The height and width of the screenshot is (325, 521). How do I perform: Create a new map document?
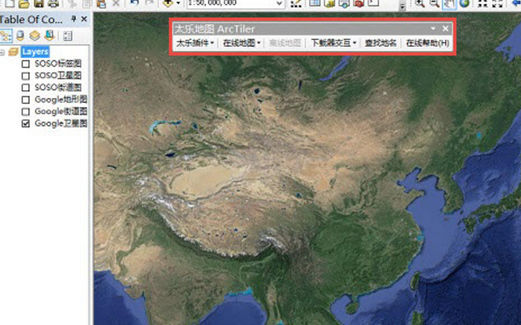tap(9, 3)
